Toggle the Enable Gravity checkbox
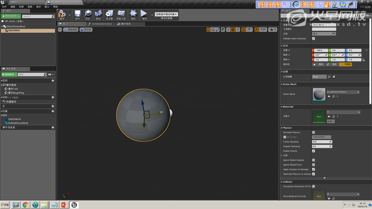372x209 pixels. pos(313,151)
